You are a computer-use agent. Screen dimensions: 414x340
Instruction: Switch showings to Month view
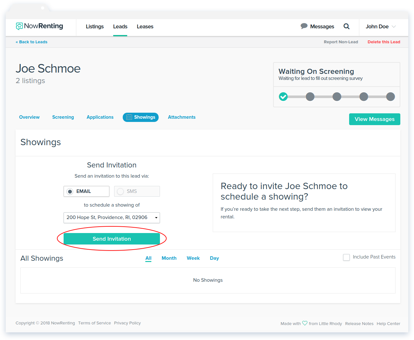[x=169, y=258]
